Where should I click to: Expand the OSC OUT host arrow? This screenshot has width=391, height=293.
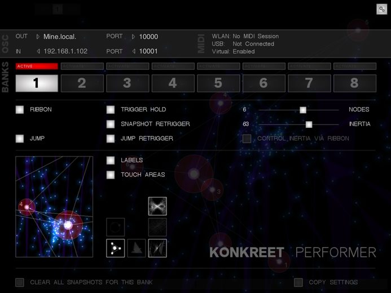coord(38,37)
